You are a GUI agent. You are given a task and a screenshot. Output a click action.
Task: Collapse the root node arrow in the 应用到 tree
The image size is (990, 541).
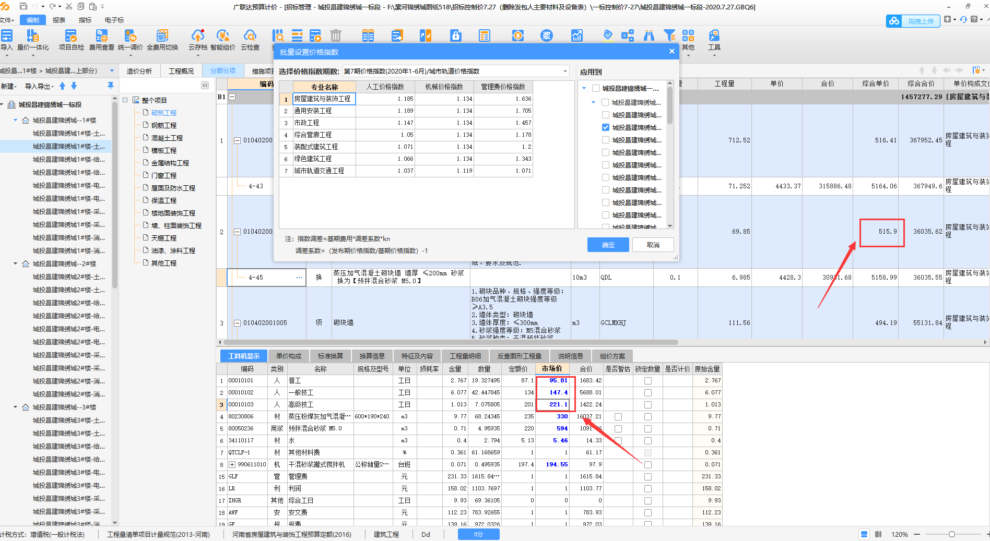584,88
